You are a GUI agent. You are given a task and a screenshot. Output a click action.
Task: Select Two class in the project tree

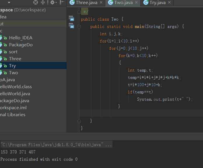14,72
